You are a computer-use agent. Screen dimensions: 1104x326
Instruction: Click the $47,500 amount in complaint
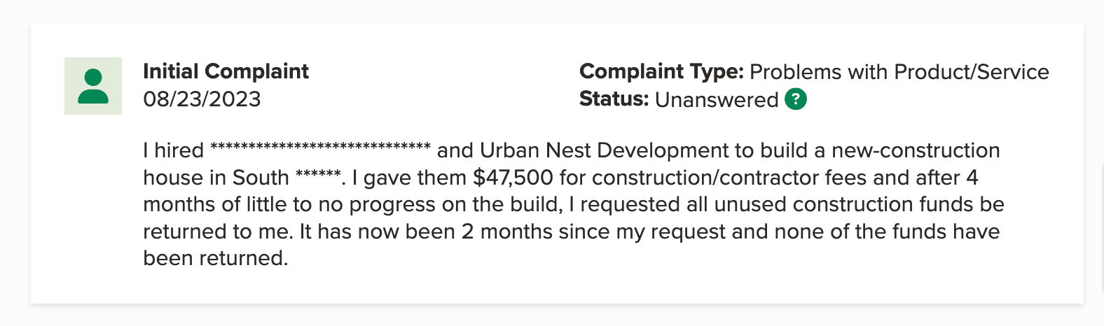[x=513, y=178]
